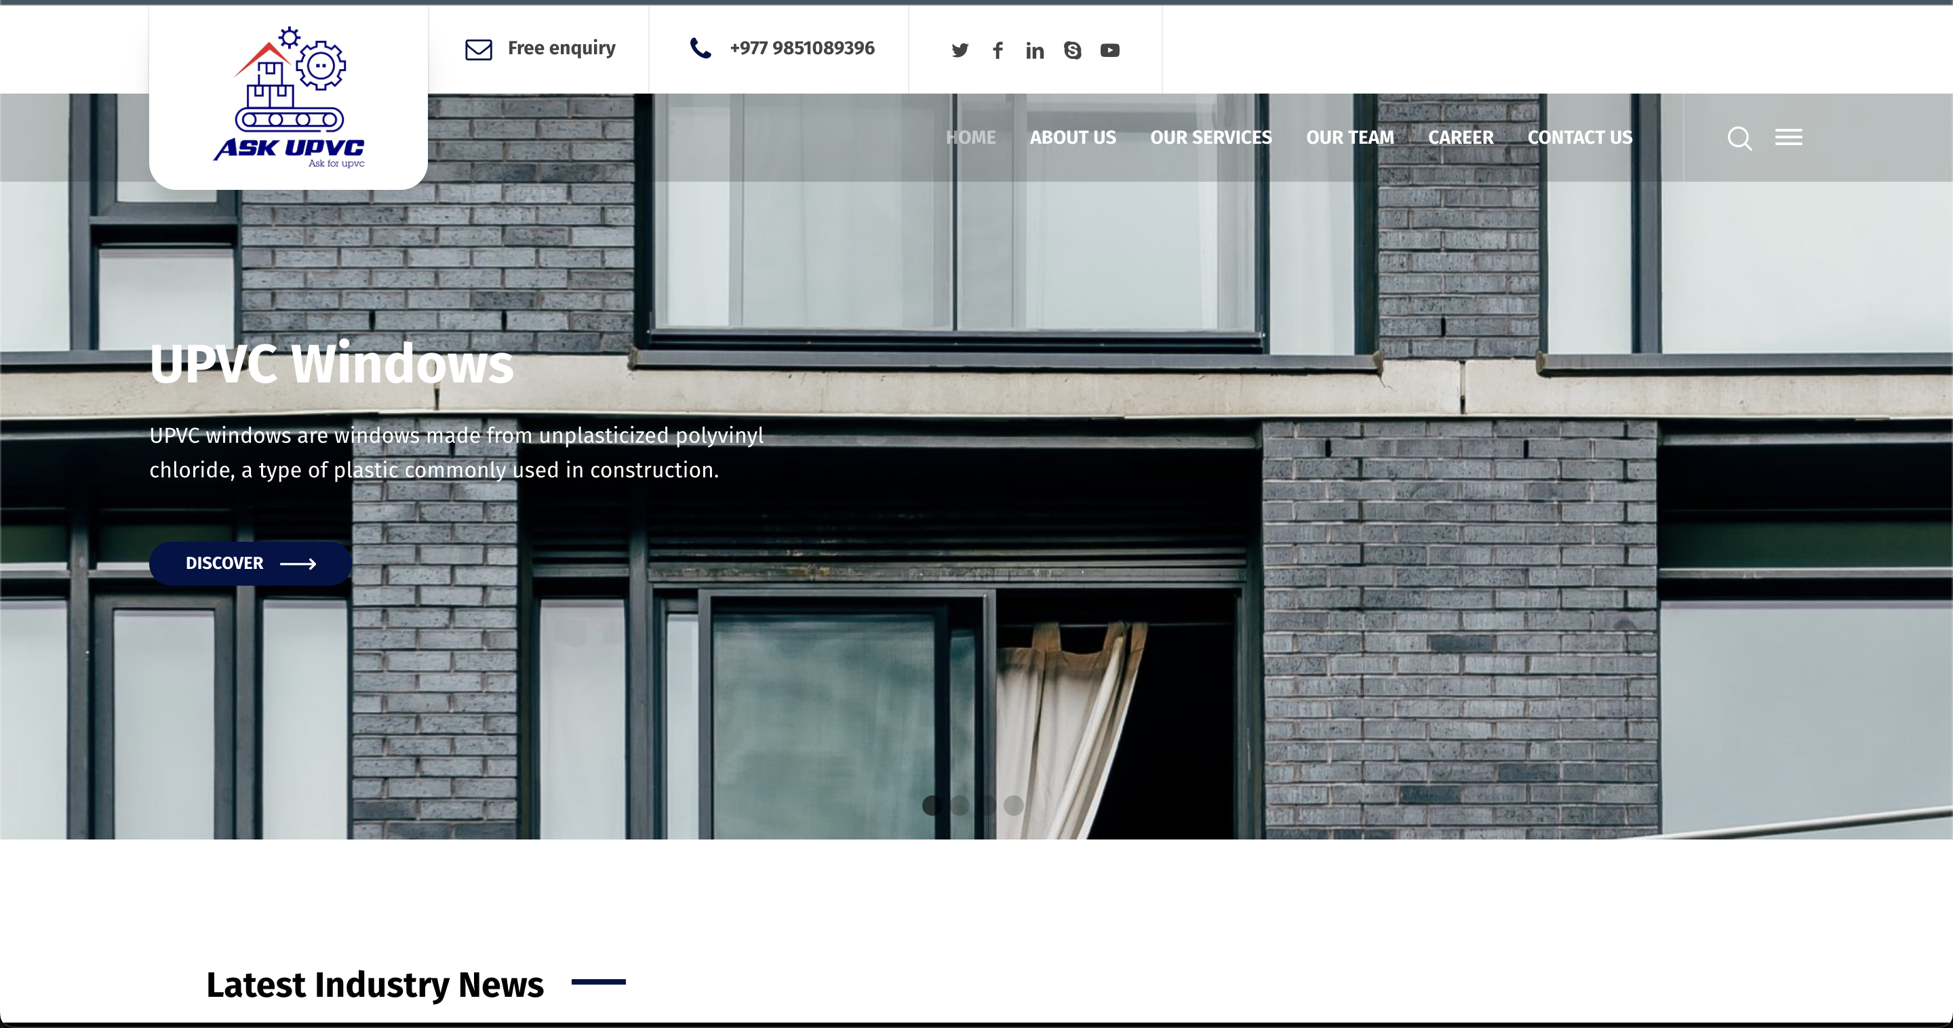
Task: Select the third carousel indicator dot
Action: pyautogui.click(x=987, y=806)
